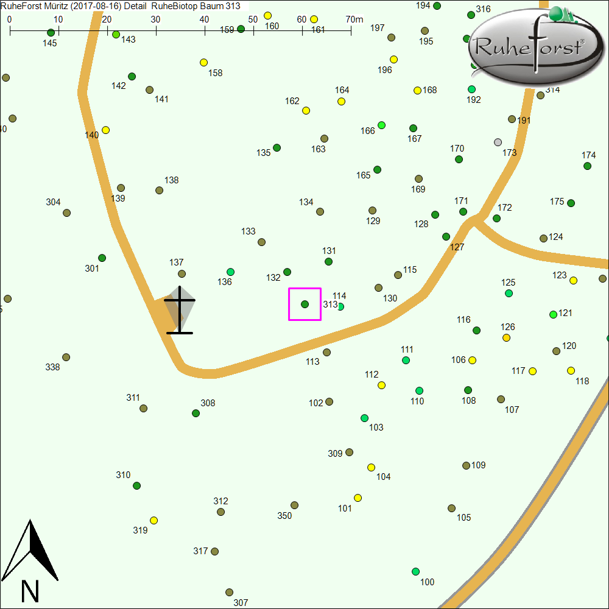Click the black cross memorial symbol
609x609 pixels.
coord(180,311)
